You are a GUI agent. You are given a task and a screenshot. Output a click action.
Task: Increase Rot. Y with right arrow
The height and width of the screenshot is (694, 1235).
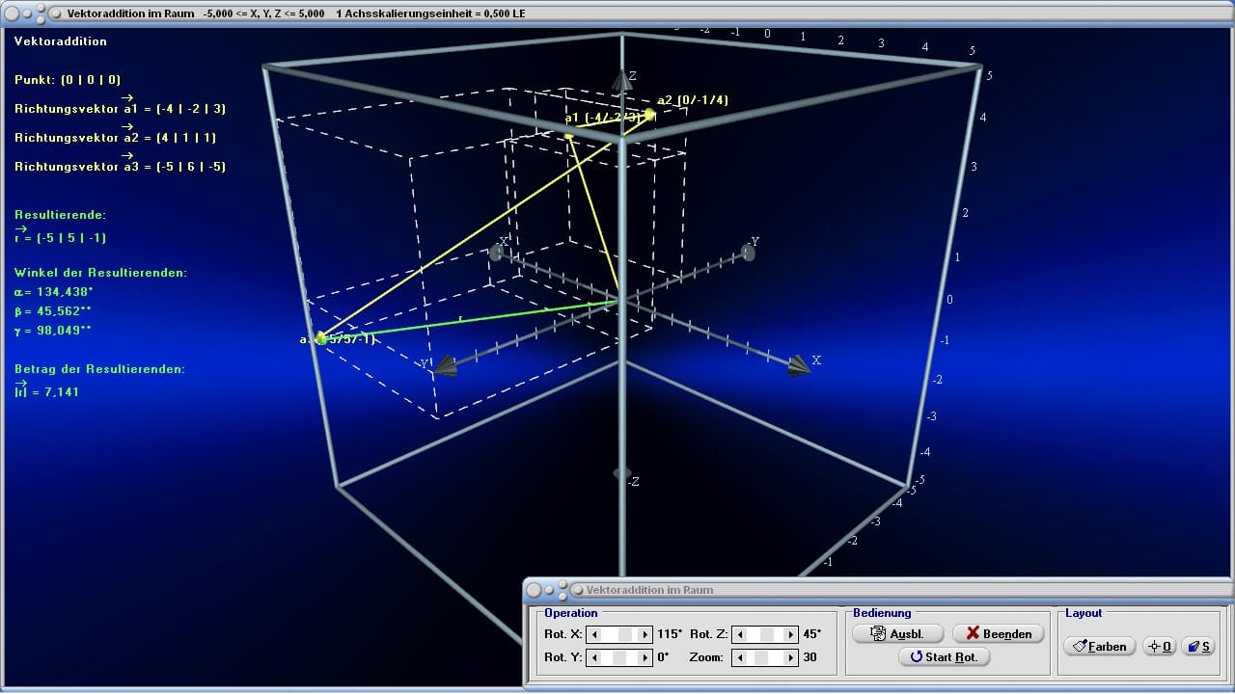point(645,657)
